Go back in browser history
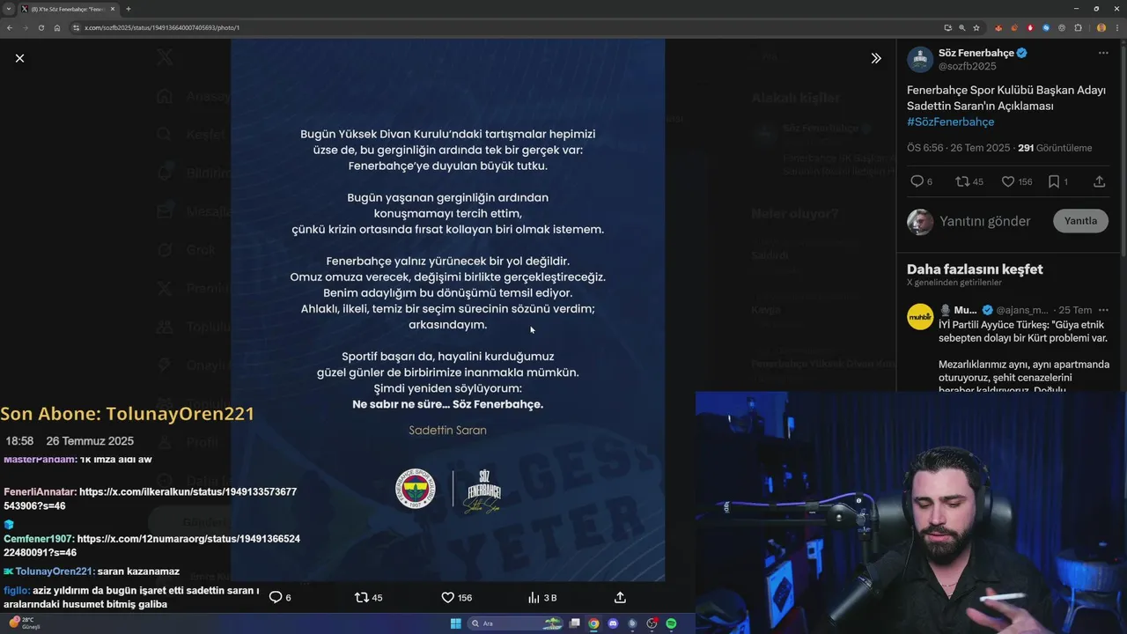This screenshot has width=1127, height=634. [x=10, y=27]
